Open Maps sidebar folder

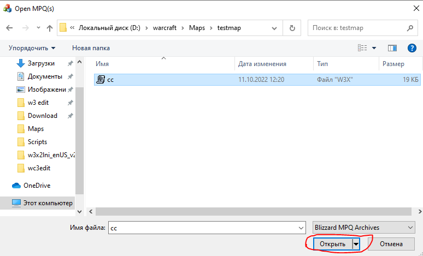tap(36, 129)
